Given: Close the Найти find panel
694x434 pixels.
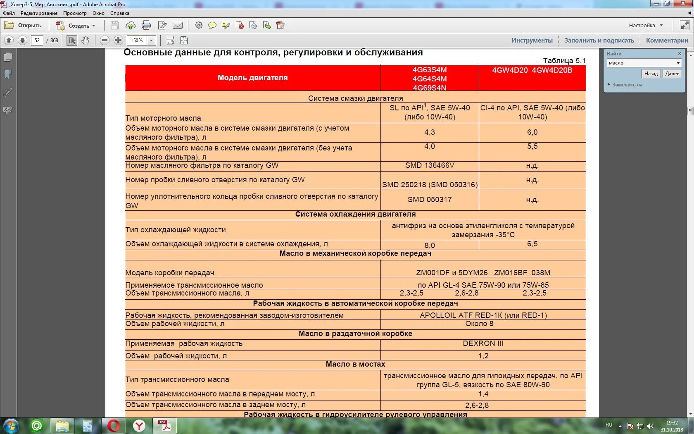Looking at the screenshot, I should click(x=680, y=54).
